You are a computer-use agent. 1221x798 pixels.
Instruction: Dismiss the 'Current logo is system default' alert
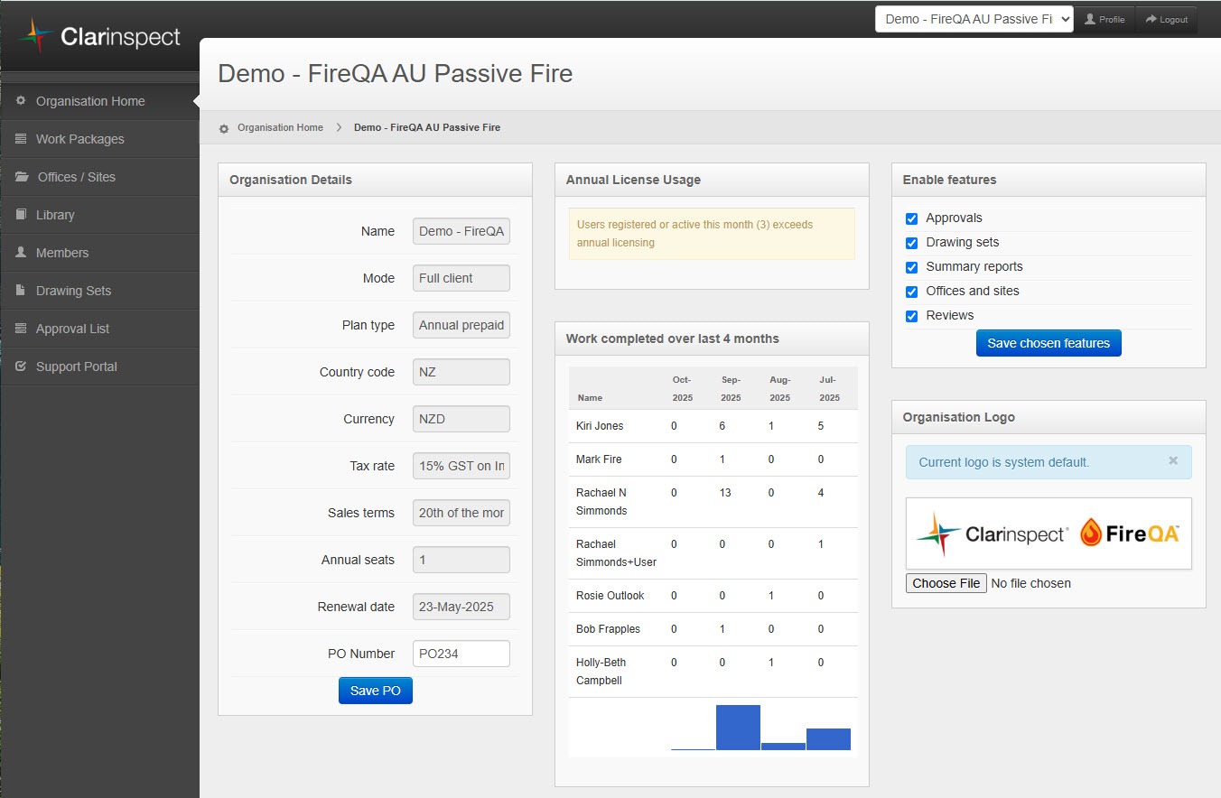(1173, 460)
